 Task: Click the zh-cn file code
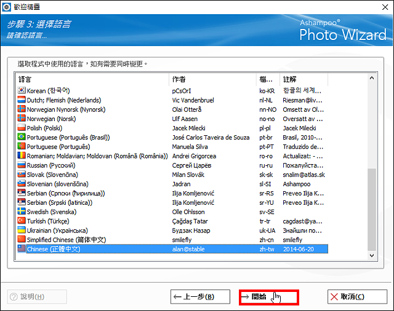pyautogui.click(x=267, y=240)
